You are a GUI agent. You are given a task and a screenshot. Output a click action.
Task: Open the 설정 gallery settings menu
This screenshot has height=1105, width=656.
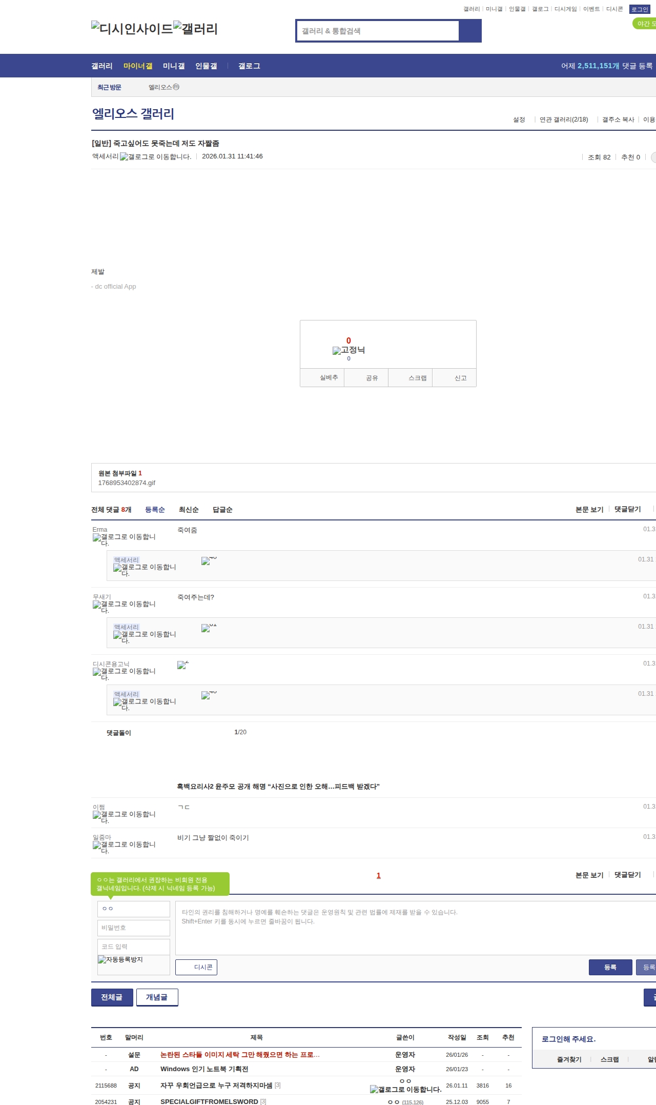[519, 119]
